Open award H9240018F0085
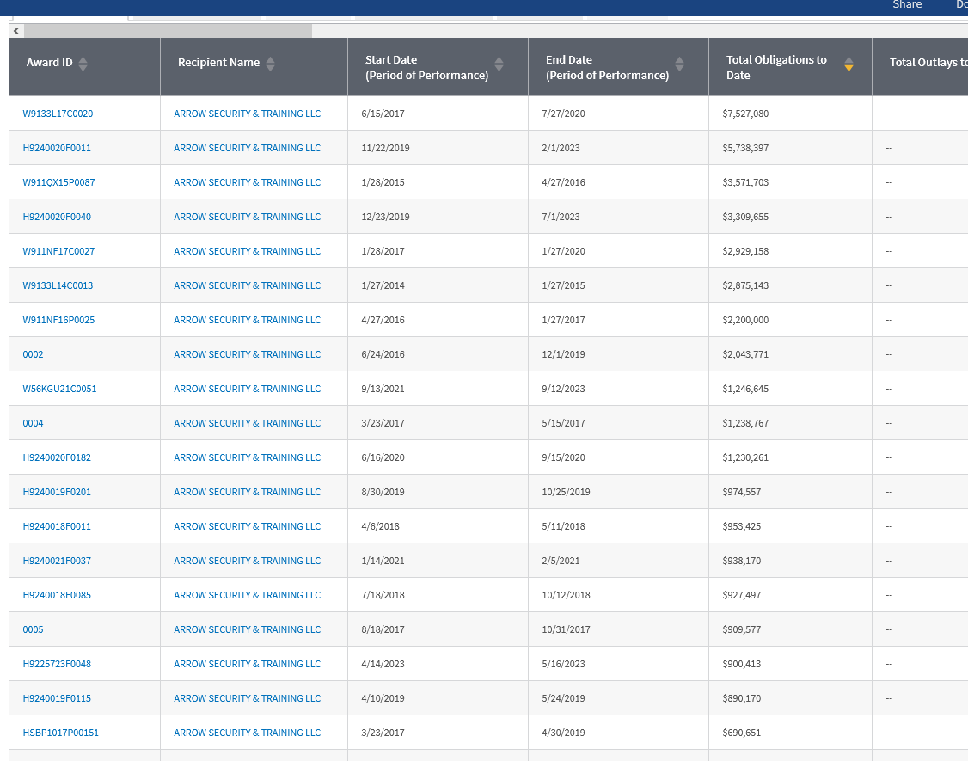The width and height of the screenshot is (968, 761). click(x=57, y=595)
